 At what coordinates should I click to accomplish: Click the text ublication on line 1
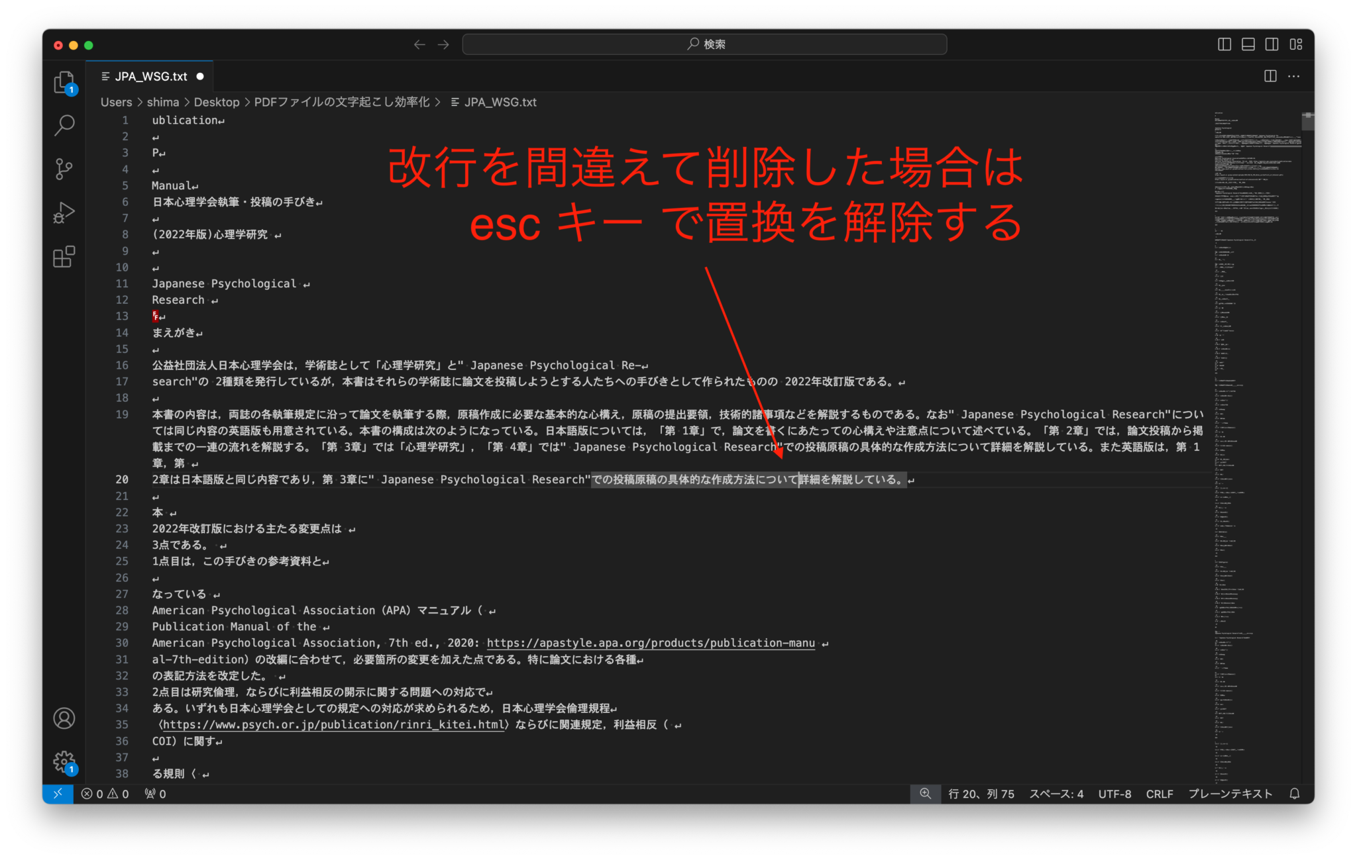pyautogui.click(x=185, y=120)
